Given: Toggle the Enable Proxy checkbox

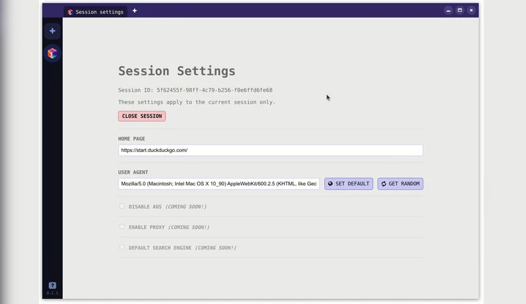Looking at the screenshot, I should click(x=122, y=227).
